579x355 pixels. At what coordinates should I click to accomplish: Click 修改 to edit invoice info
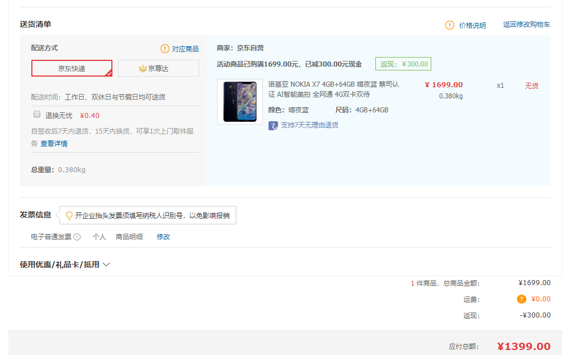point(163,237)
